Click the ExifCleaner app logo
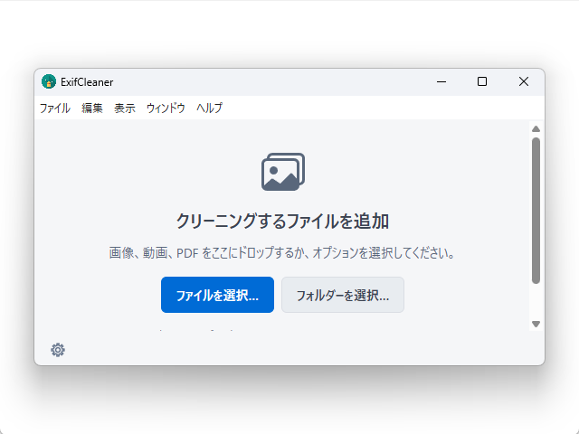 pyautogui.click(x=49, y=81)
